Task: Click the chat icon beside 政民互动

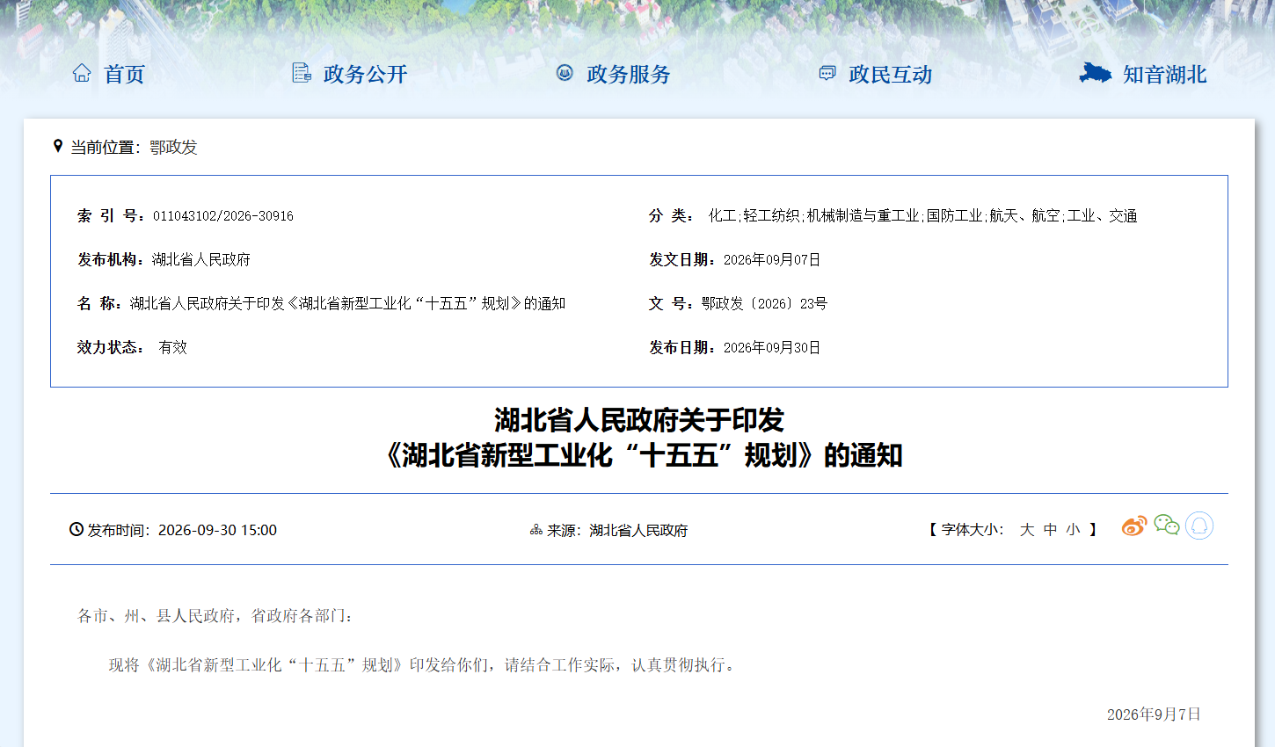Action: 827,73
